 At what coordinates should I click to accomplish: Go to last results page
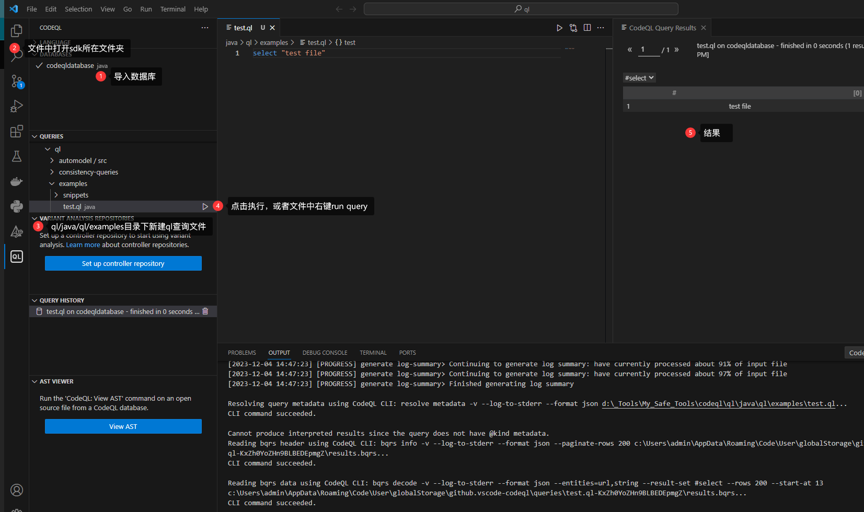[676, 50]
